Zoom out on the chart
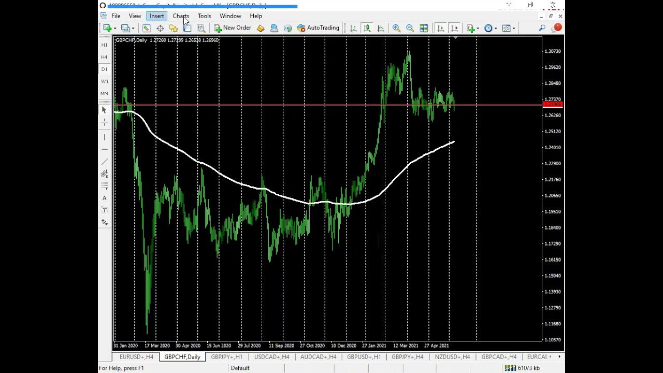Image resolution: width=663 pixels, height=373 pixels. pos(410,28)
